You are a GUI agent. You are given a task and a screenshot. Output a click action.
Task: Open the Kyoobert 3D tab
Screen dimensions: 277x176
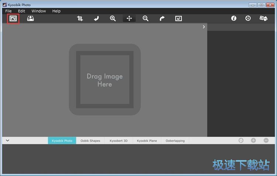coord(119,141)
